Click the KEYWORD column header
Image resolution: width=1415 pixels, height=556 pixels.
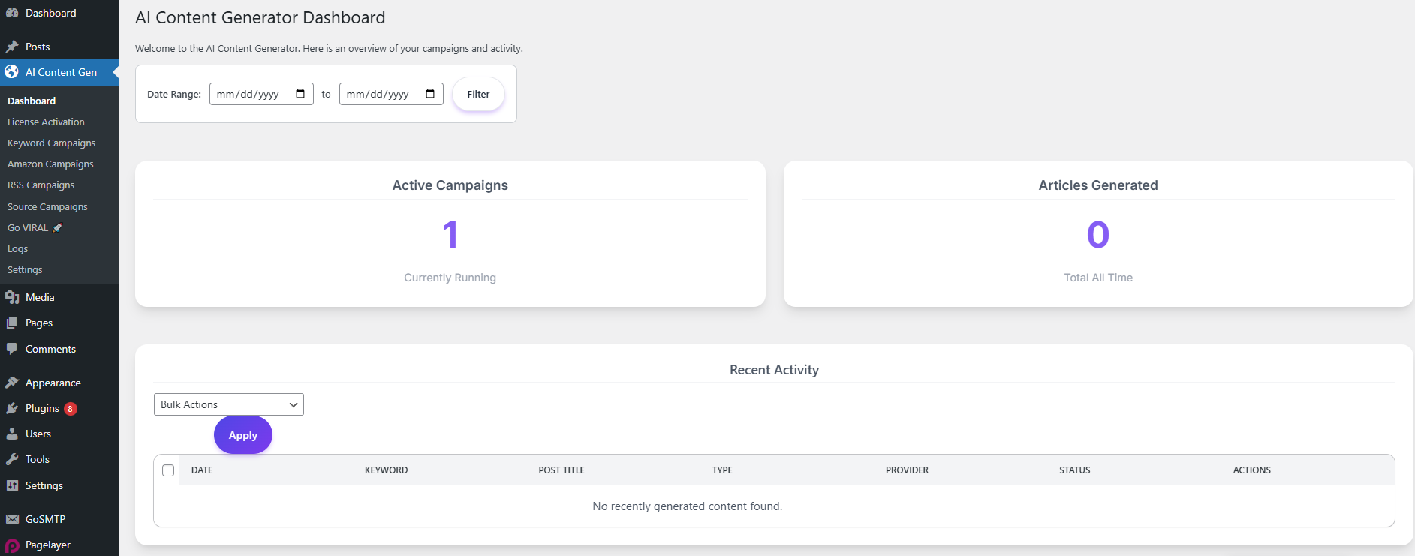click(386, 470)
